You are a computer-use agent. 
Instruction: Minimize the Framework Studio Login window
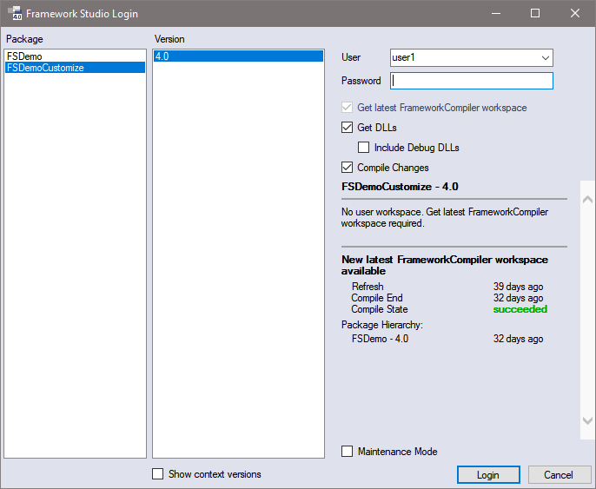495,13
